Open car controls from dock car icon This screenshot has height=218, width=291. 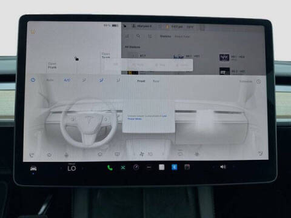(x=33, y=168)
